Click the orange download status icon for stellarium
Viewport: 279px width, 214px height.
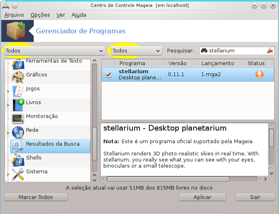point(259,74)
